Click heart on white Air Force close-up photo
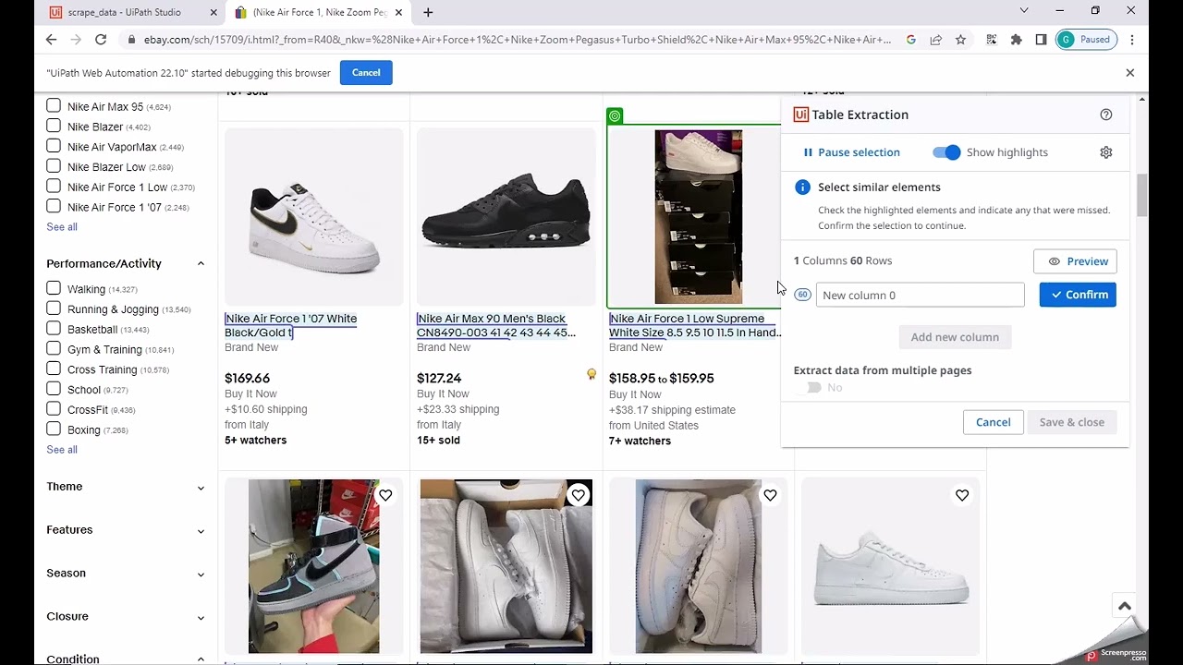1183x665 pixels. point(770,495)
